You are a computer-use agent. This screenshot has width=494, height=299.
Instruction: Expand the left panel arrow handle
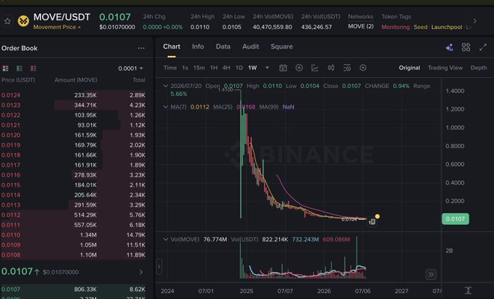click(x=159, y=266)
